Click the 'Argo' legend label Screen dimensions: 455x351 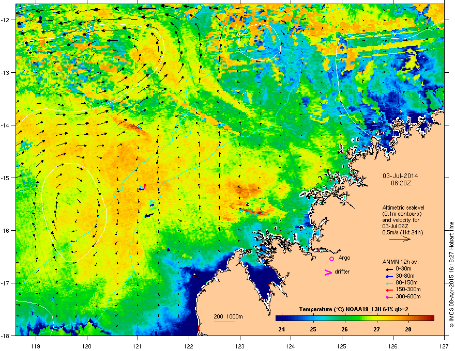click(x=344, y=258)
